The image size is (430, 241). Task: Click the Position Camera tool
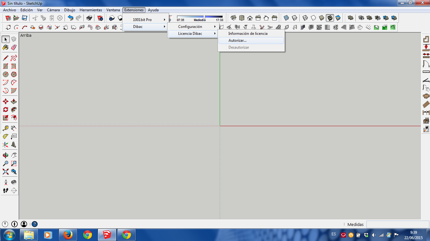click(6, 182)
